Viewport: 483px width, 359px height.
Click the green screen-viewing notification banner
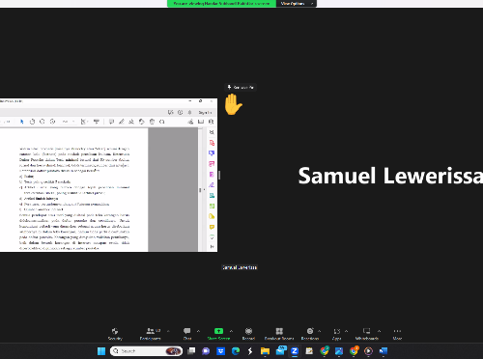coord(221,4)
